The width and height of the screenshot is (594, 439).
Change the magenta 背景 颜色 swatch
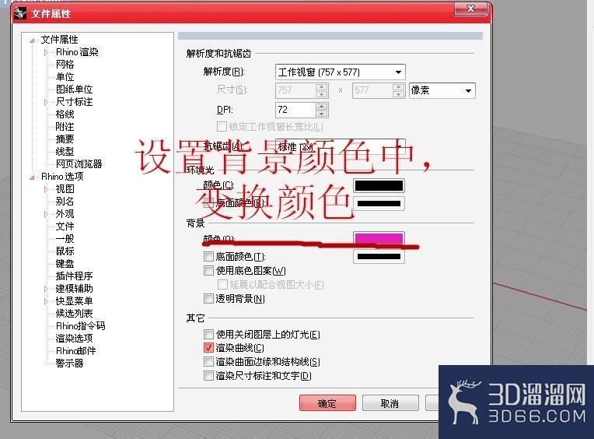click(x=379, y=238)
